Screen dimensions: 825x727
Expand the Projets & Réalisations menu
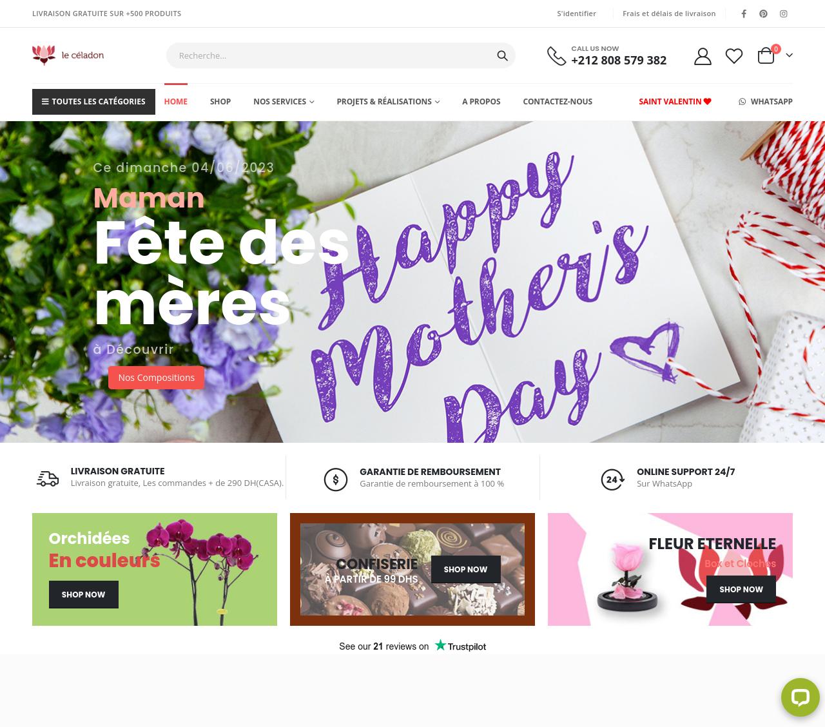pyautogui.click(x=388, y=102)
